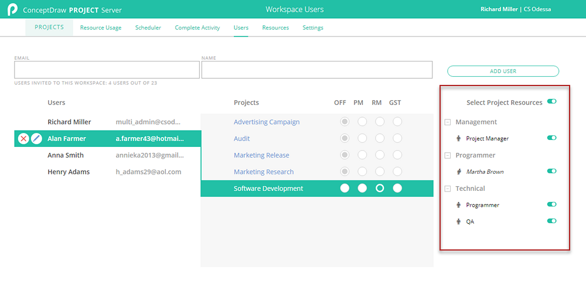Open the Audit project link
This screenshot has width=586, height=298.
pos(242,139)
